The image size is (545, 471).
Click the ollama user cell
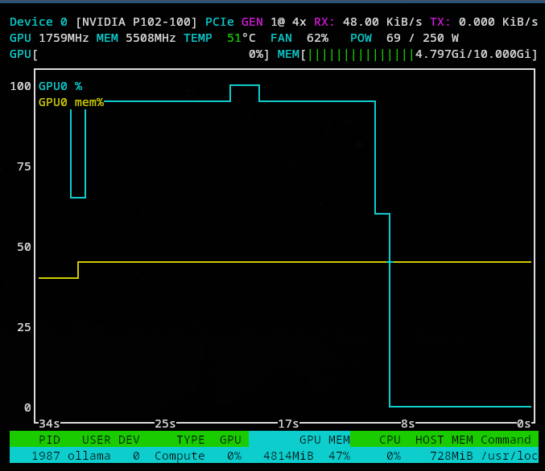89,456
